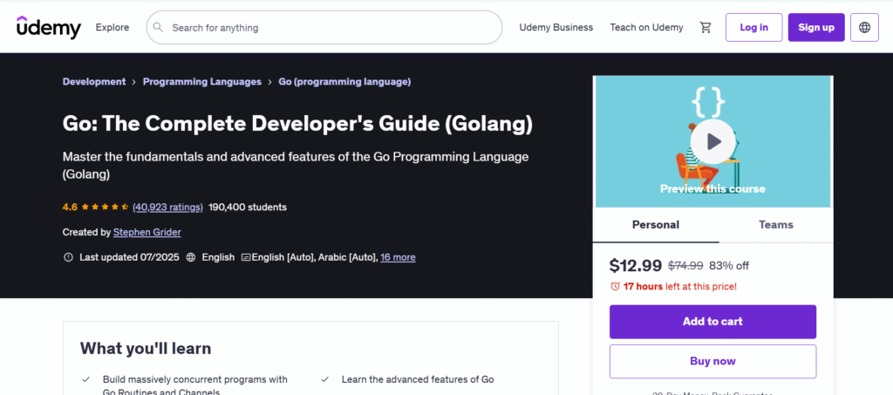Click the closed captions icon
Viewport: 893px width, 395px height.
point(246,257)
